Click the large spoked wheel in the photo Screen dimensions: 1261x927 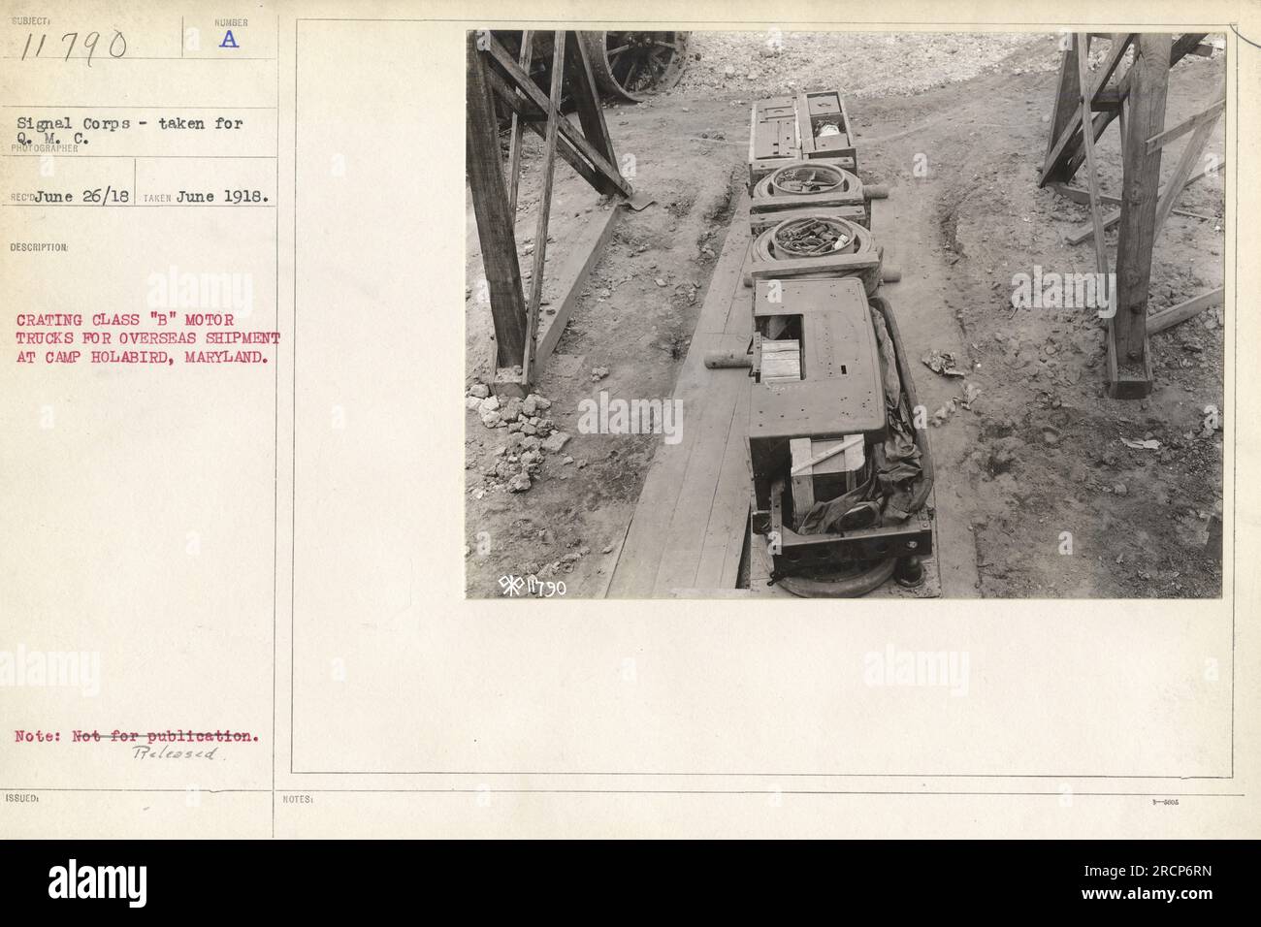click(x=644, y=61)
